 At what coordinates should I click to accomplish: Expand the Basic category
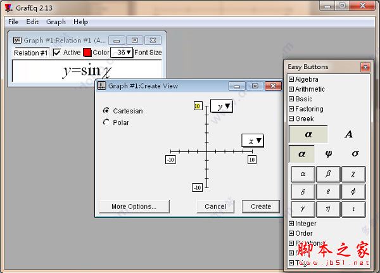(291, 99)
